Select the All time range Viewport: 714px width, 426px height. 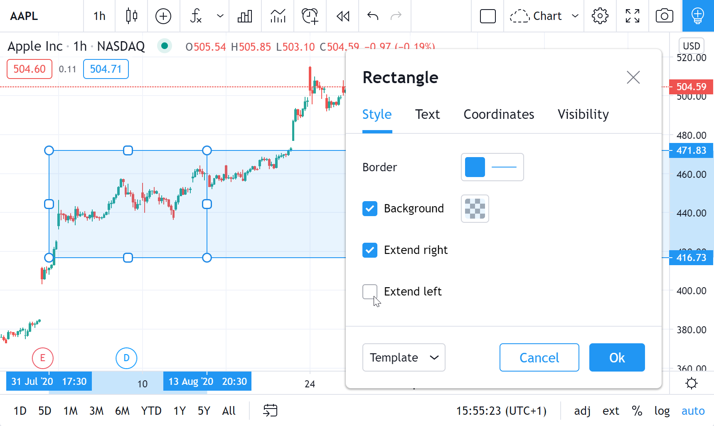[x=229, y=411]
